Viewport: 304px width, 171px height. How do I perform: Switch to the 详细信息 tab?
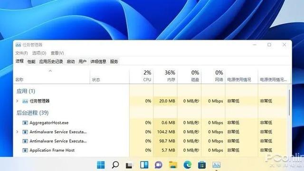coord(98,61)
